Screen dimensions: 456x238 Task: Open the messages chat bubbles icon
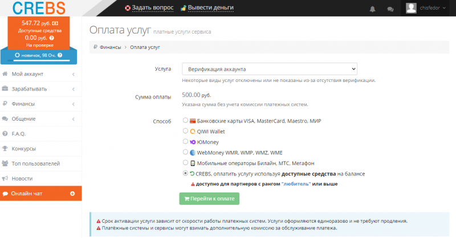tap(390, 9)
